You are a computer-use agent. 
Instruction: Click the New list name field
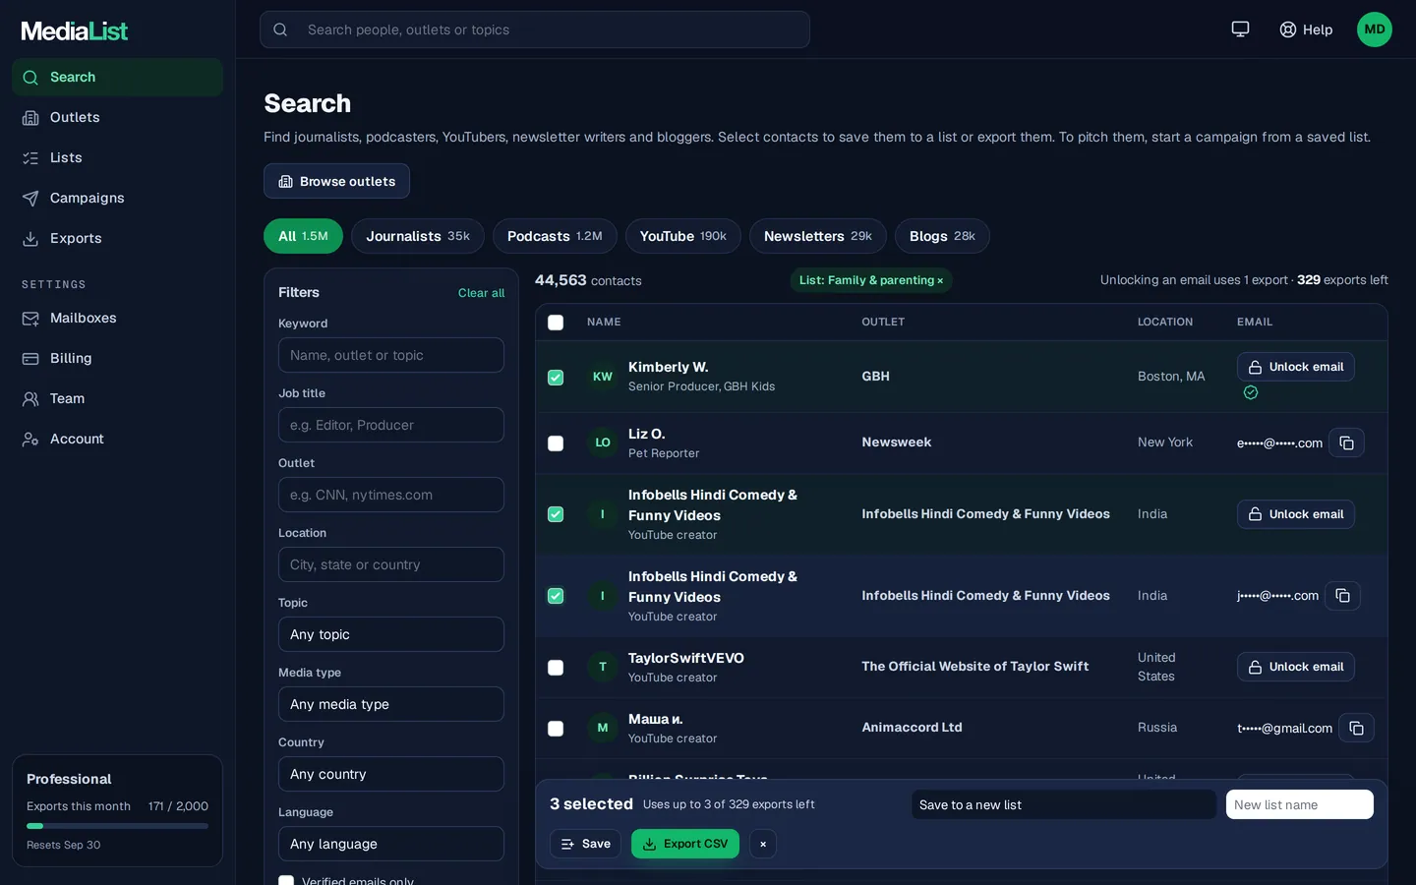(x=1300, y=804)
